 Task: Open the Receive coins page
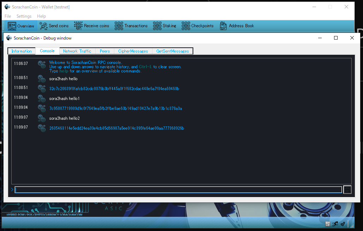pyautogui.click(x=92, y=26)
